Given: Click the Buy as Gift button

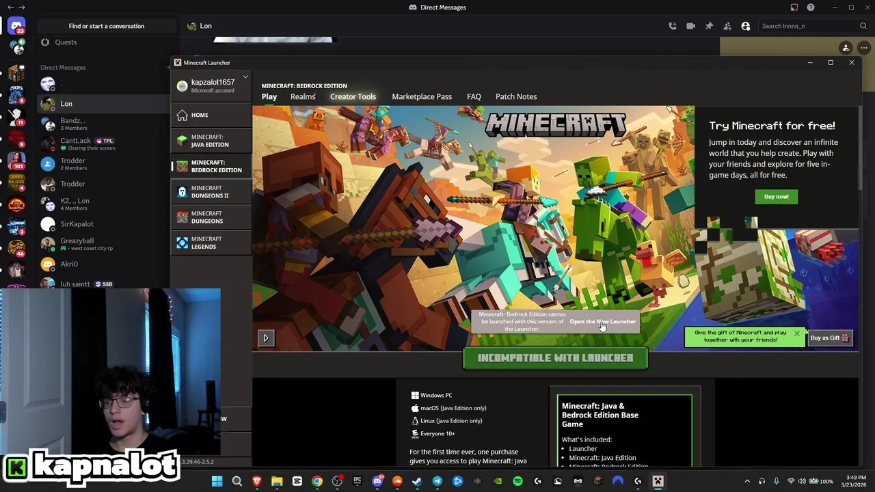Looking at the screenshot, I should click(829, 338).
